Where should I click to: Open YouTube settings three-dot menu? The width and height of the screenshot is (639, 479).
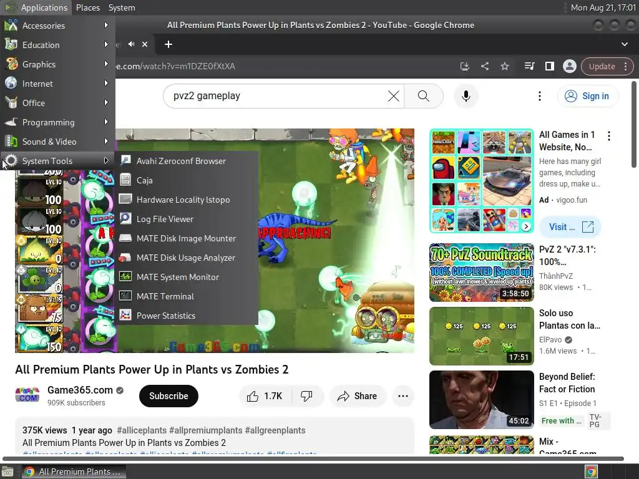coord(540,96)
